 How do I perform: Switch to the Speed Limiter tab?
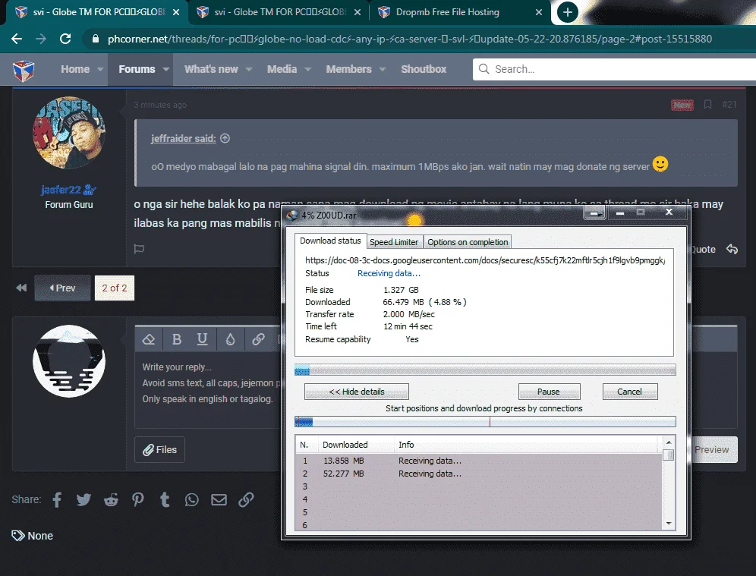394,242
